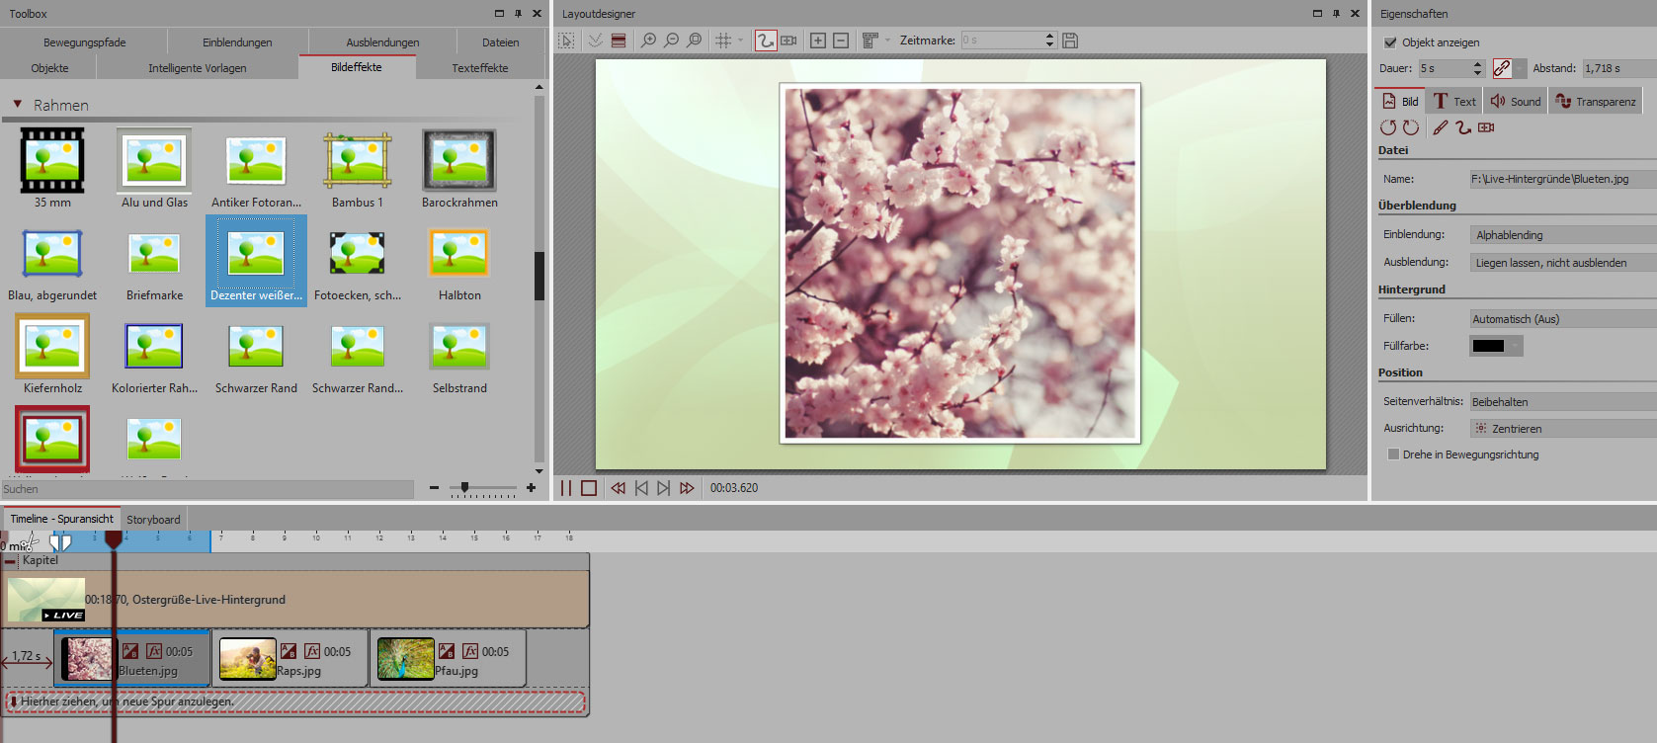Screen dimensions: 1657x743
Task: Toggle the Objekt anzeigen checkbox
Action: [1390, 42]
